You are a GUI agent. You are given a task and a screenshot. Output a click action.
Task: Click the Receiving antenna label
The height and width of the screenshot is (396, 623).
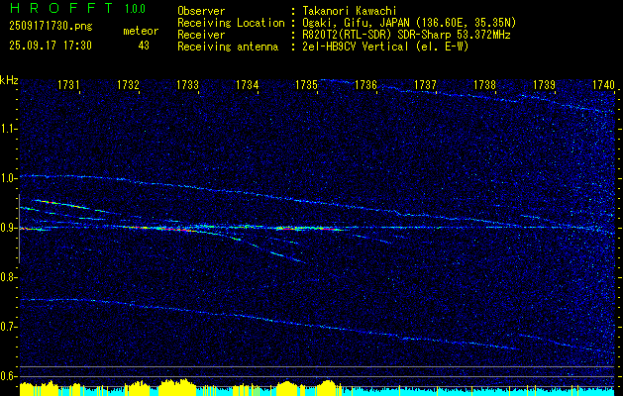pos(228,47)
